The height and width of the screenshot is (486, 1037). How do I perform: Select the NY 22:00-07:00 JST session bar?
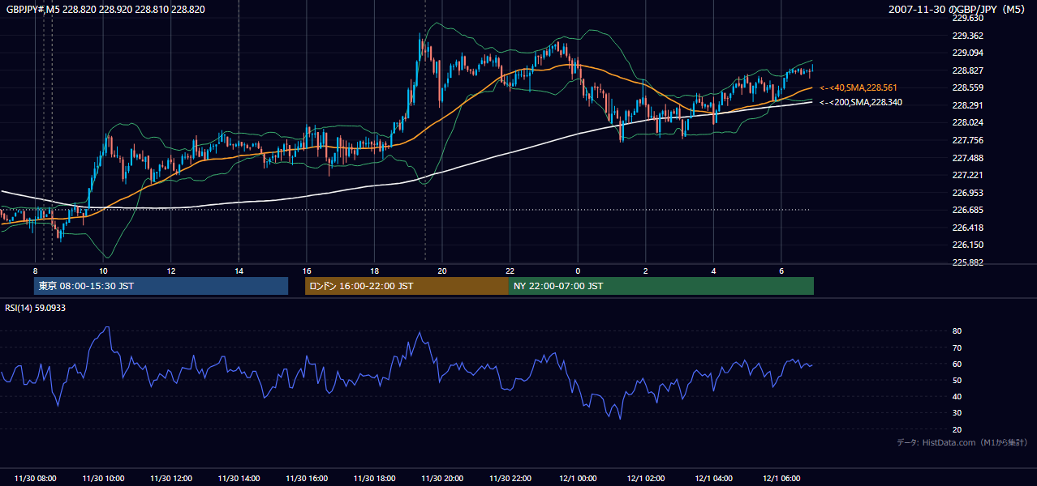tap(661, 286)
